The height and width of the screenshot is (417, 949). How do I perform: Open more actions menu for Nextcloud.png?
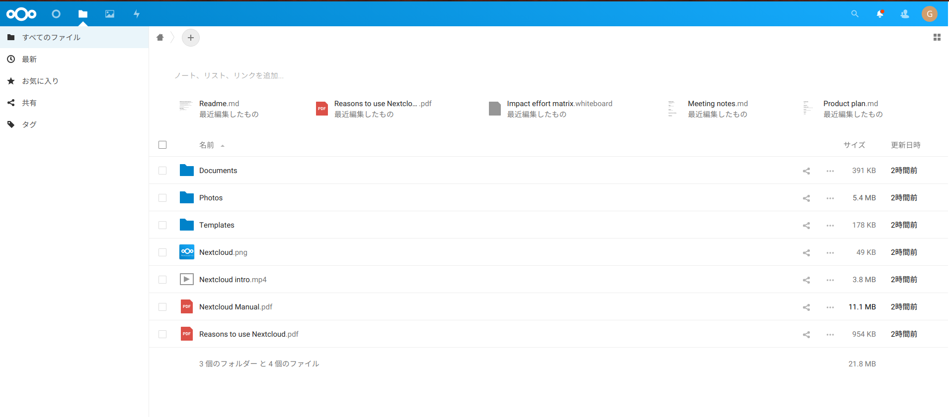tap(830, 252)
